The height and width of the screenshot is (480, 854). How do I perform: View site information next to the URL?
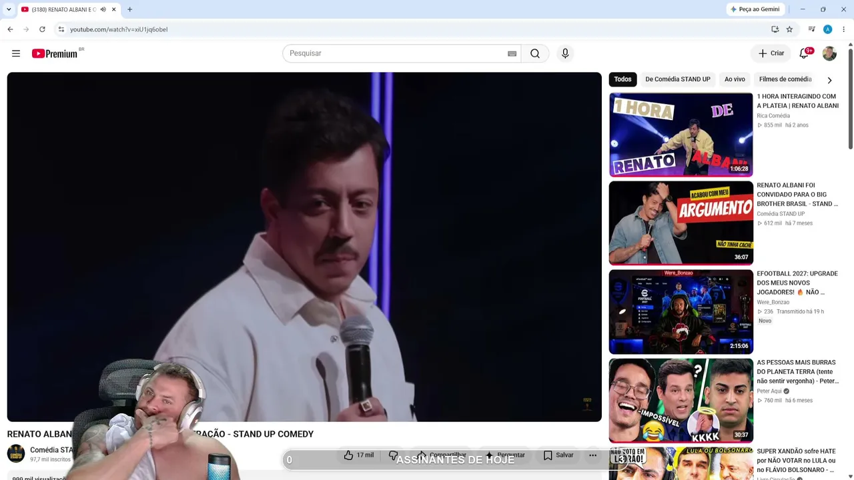click(61, 29)
